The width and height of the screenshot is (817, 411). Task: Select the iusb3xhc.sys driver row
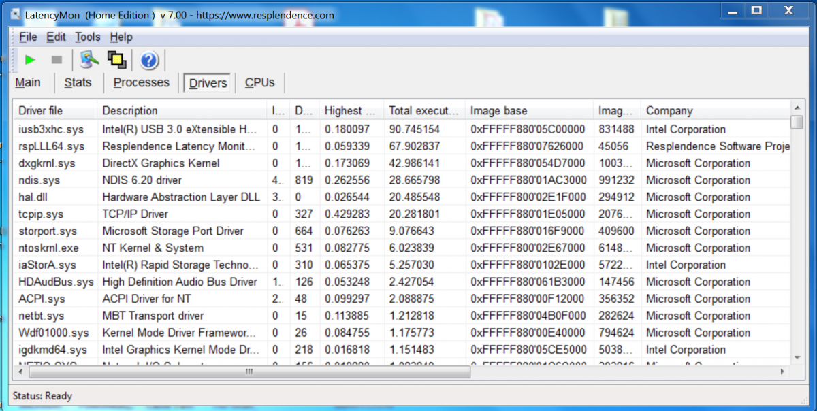402,129
